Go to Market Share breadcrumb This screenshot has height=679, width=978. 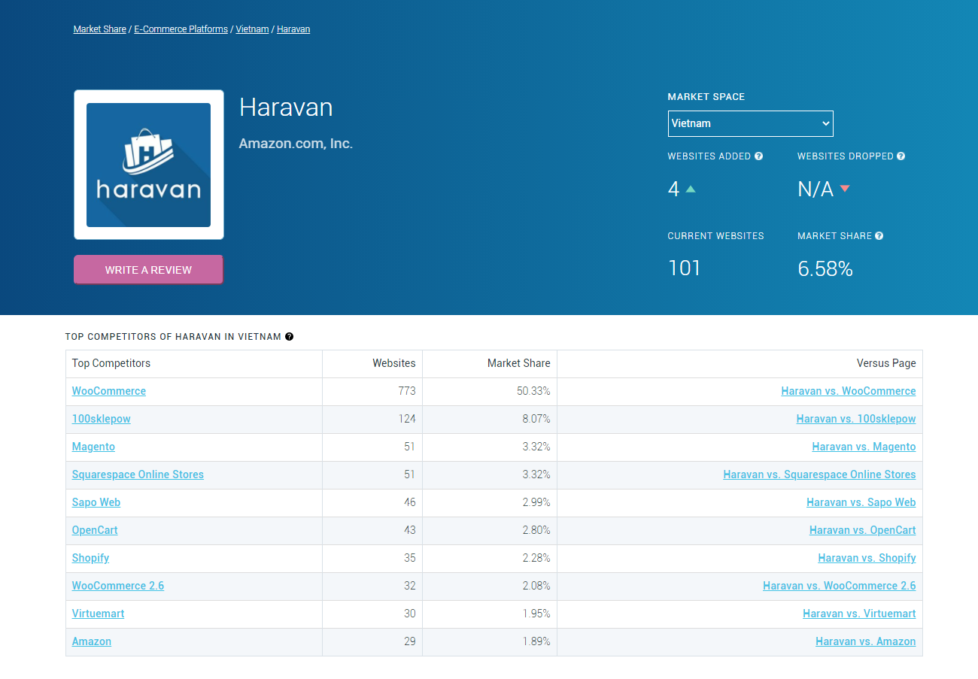coord(99,29)
